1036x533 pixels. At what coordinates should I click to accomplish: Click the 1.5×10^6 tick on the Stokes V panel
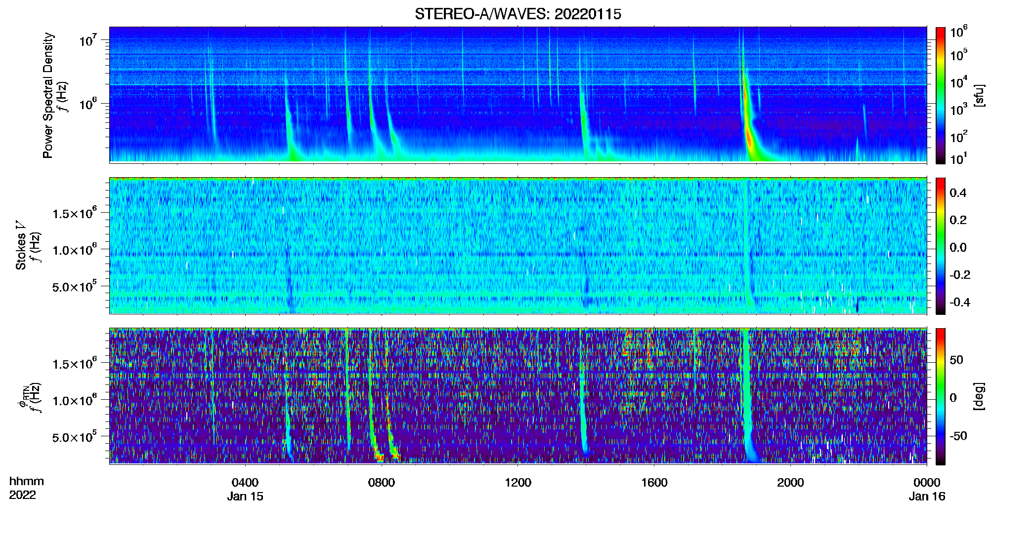pyautogui.click(x=74, y=214)
